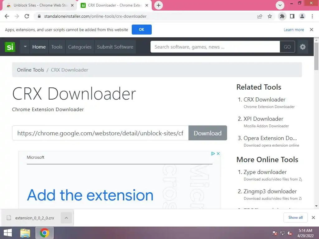The width and height of the screenshot is (319, 239).
Task: Click OK on the extensions warning bar
Action: coord(142,30)
